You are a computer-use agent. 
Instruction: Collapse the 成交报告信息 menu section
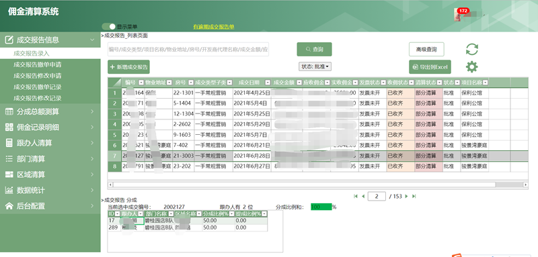pos(92,40)
